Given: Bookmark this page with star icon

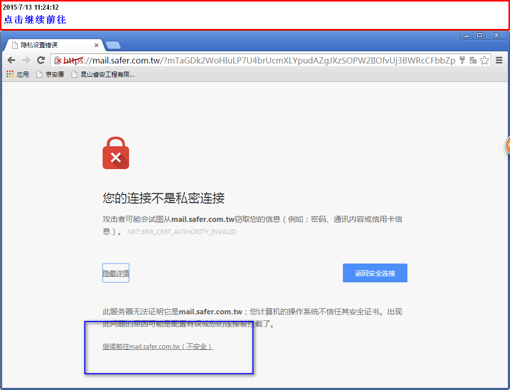Looking at the screenshot, I should [x=484, y=60].
